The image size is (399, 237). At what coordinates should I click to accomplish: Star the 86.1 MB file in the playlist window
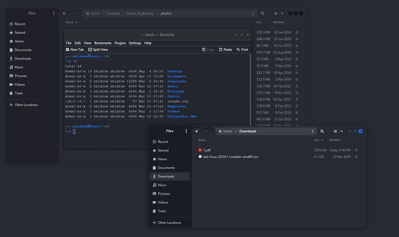click(x=297, y=46)
